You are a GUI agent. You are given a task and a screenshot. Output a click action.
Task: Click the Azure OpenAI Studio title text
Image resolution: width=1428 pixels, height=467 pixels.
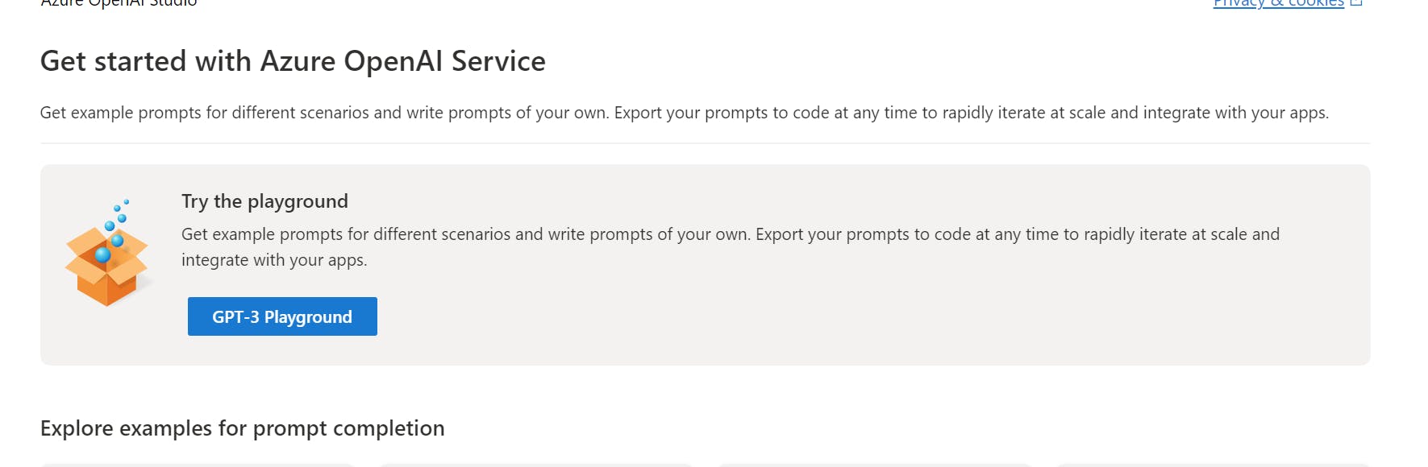click(119, 3)
